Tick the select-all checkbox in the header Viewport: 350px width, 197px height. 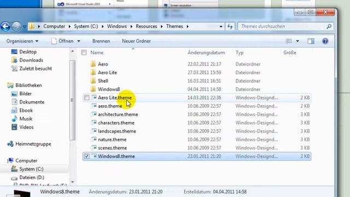(x=84, y=53)
